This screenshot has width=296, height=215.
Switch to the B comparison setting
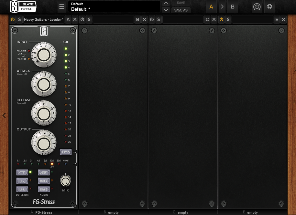(232, 6)
